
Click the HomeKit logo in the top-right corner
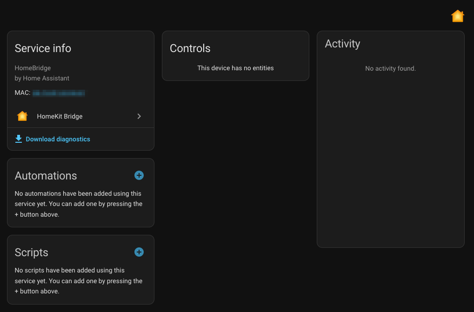pyautogui.click(x=458, y=16)
